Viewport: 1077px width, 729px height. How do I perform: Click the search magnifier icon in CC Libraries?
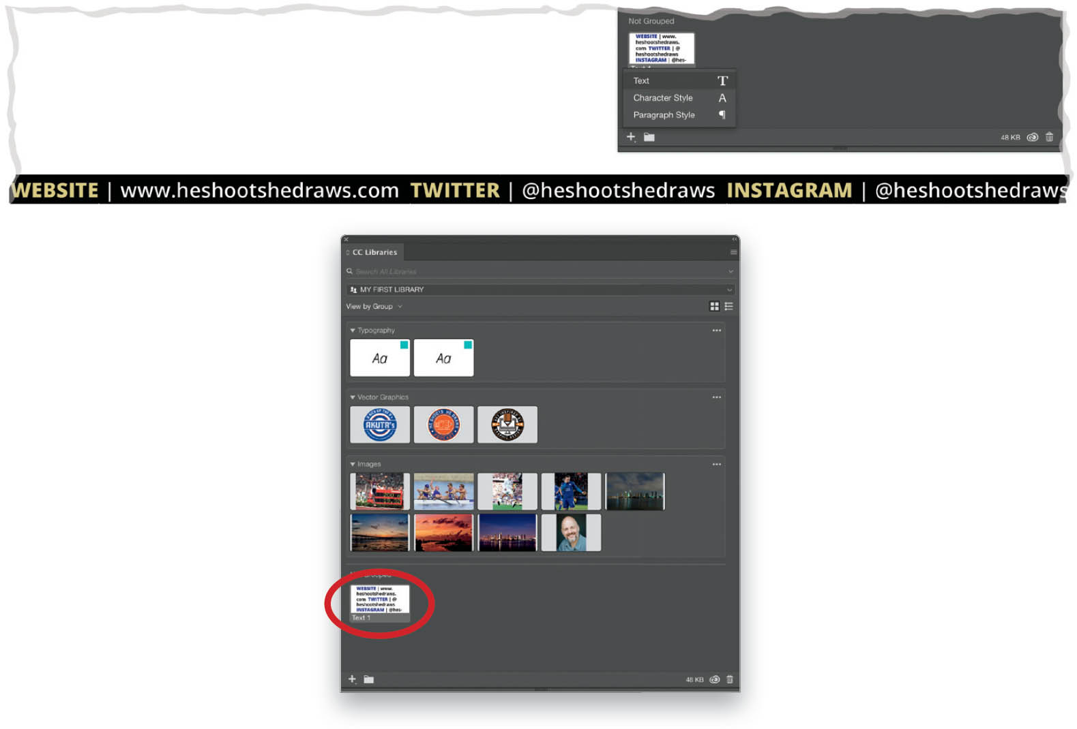click(x=349, y=271)
